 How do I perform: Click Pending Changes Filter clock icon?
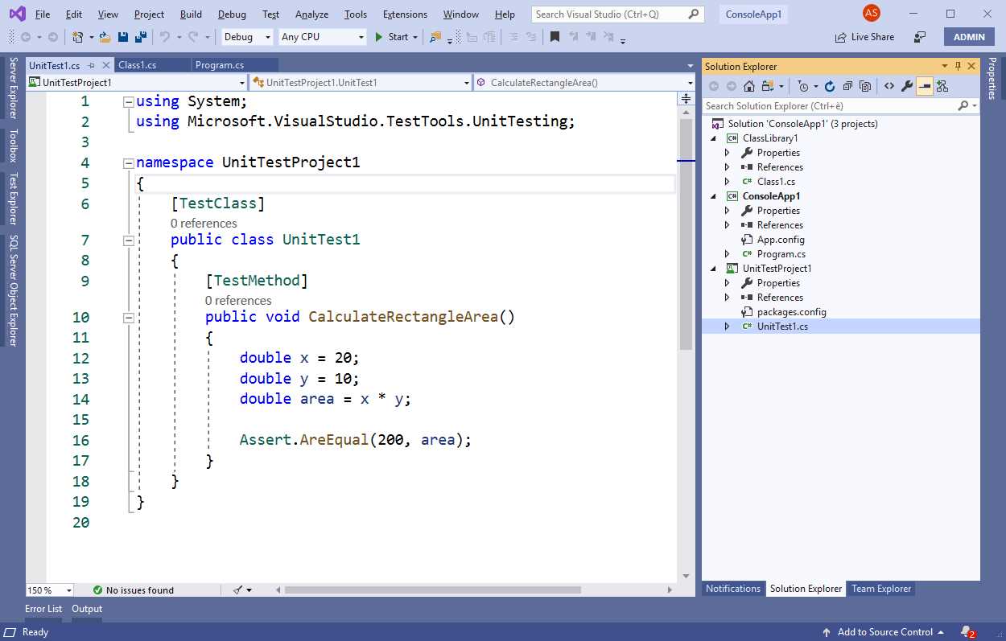point(802,86)
